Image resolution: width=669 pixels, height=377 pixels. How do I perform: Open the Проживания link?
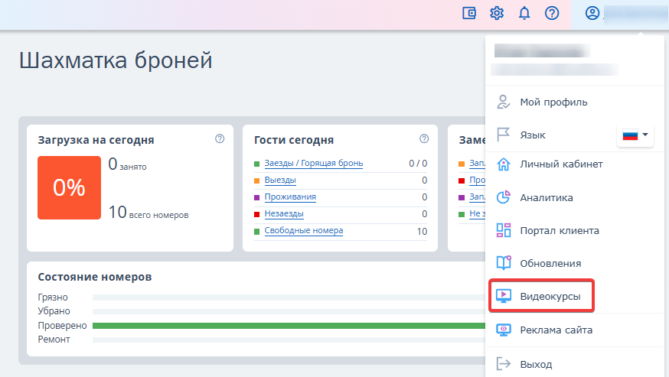point(290,197)
